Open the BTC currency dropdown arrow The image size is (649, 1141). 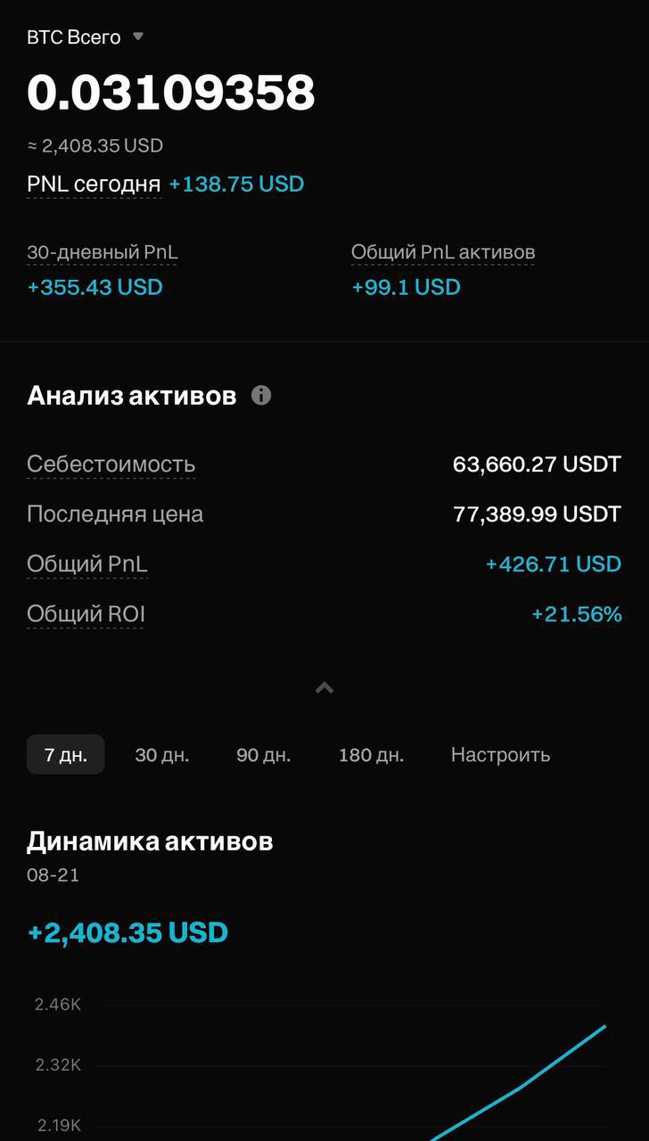click(137, 37)
